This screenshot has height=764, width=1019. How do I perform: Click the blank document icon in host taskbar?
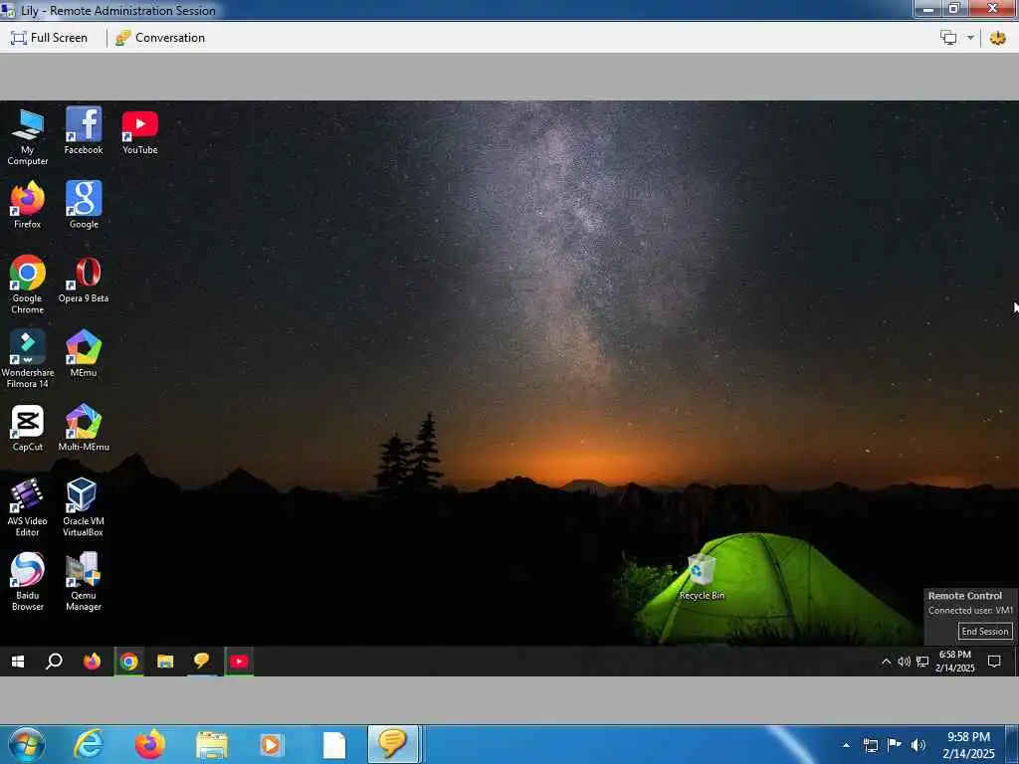(x=334, y=744)
